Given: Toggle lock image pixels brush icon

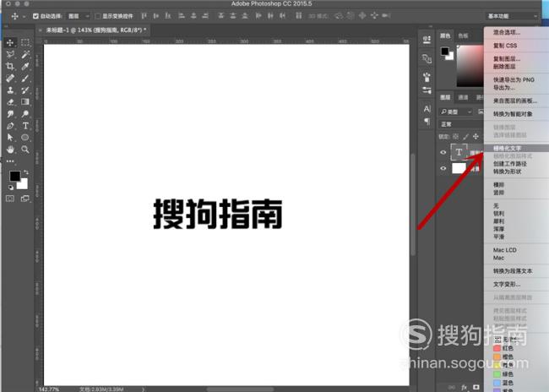Looking at the screenshot, I should (x=465, y=136).
